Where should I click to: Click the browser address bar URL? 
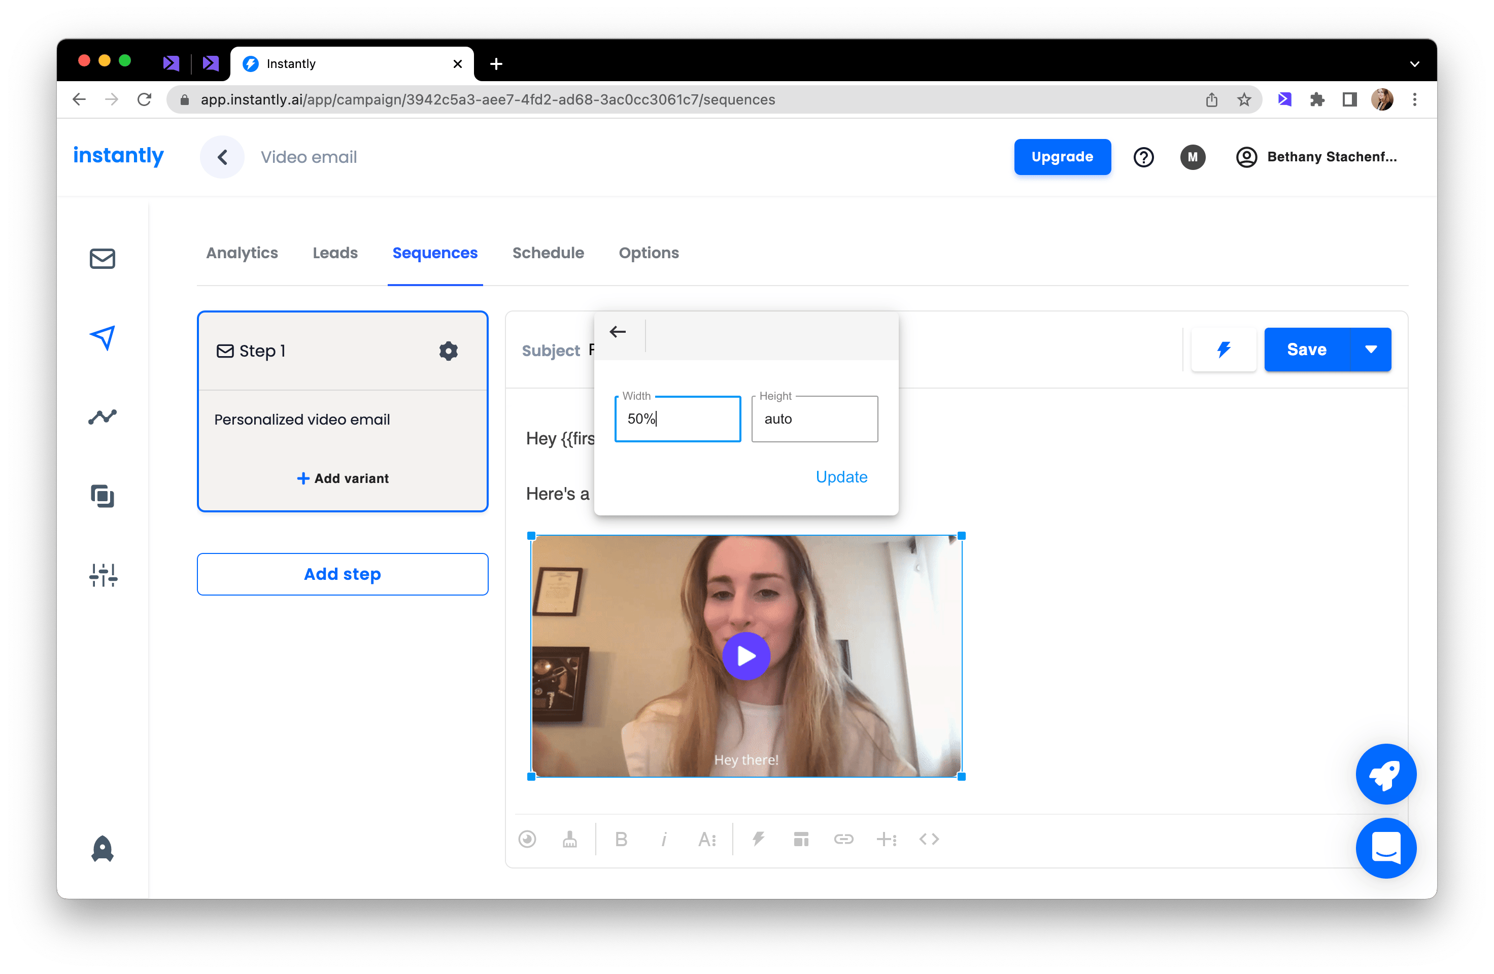pos(488,99)
